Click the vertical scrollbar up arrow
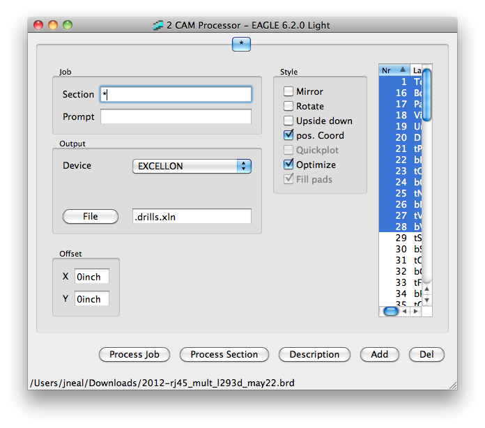485x428 pixels. point(427,289)
